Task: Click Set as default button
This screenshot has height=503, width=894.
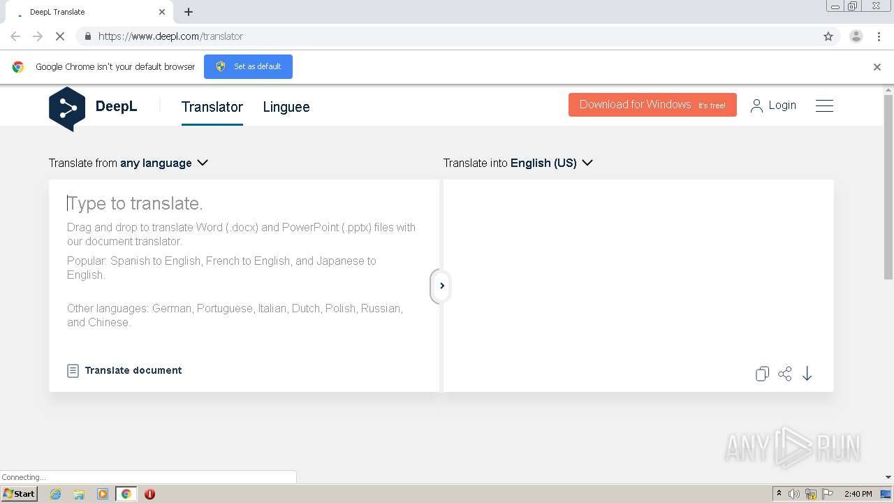Action: pos(248,66)
